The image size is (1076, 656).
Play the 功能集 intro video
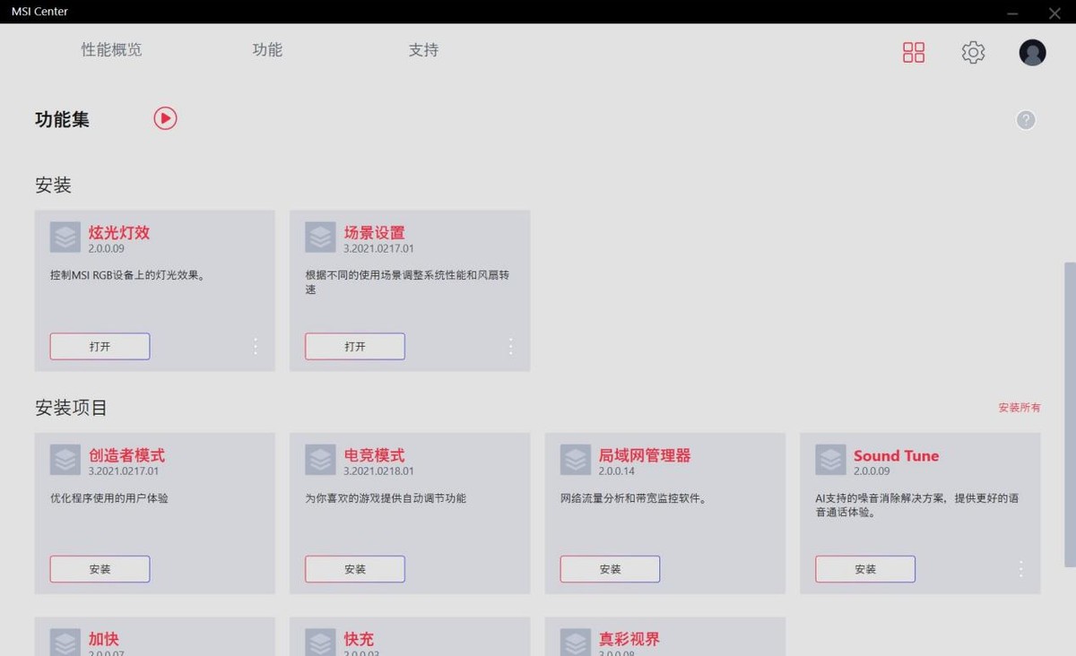coord(165,118)
